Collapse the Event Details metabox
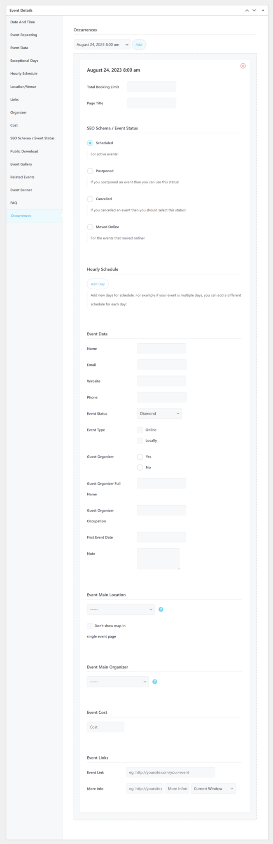This screenshot has width=273, height=844. coord(264,10)
